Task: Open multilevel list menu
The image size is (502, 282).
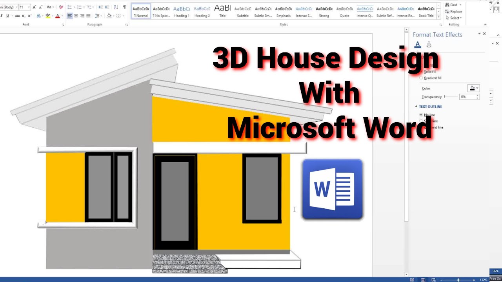Action: pyautogui.click(x=90, y=7)
